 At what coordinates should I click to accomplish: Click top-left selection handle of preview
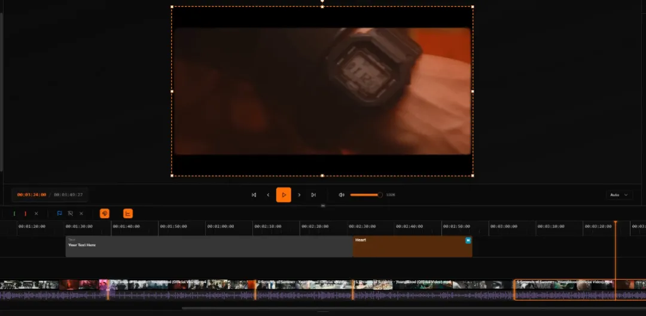pos(172,7)
